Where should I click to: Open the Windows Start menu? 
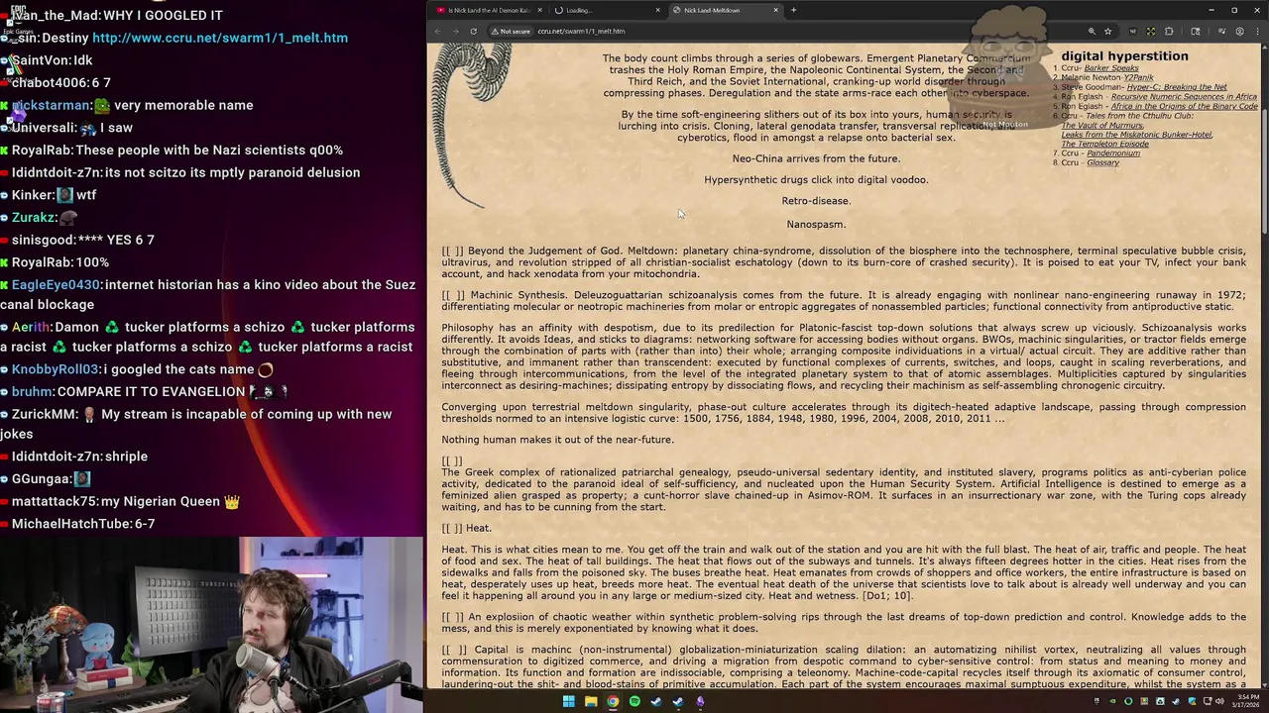click(569, 701)
